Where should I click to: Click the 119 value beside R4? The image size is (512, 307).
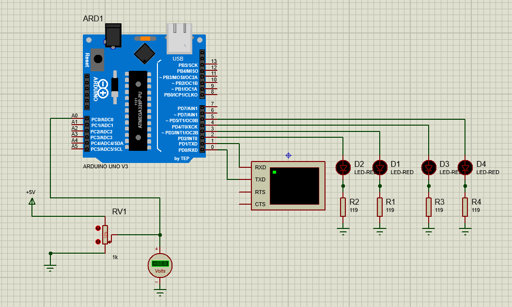point(476,210)
